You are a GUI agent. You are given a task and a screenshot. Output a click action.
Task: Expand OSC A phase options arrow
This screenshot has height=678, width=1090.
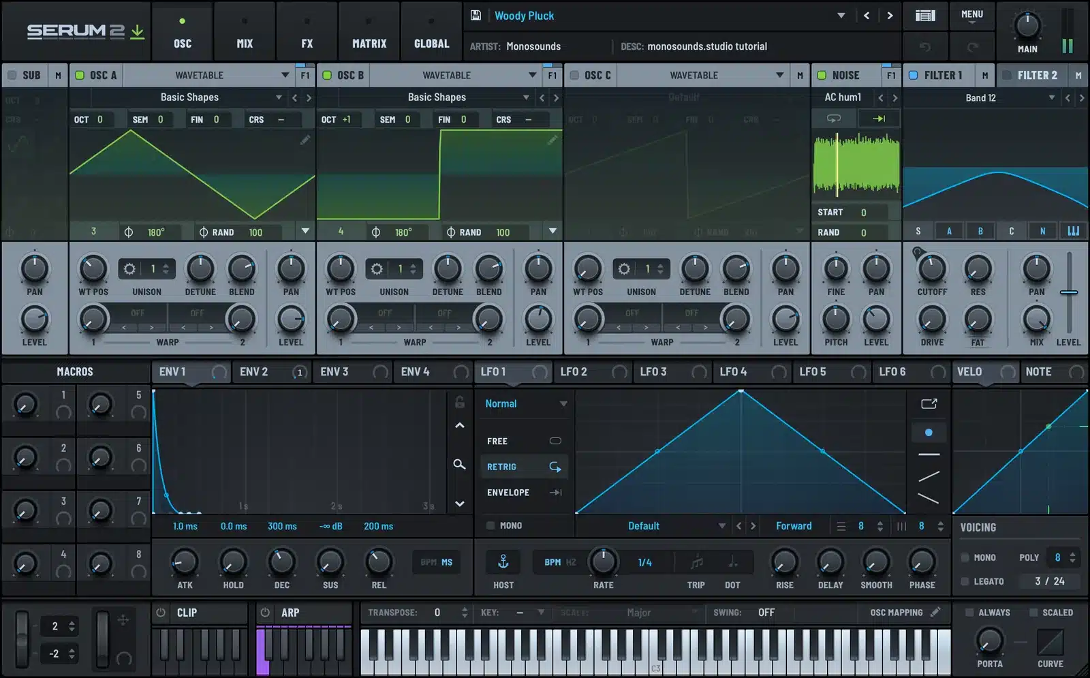[305, 231]
